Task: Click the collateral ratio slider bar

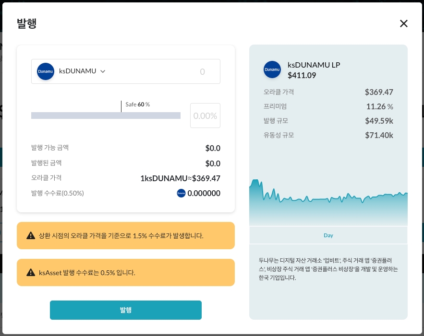Action: (106, 116)
